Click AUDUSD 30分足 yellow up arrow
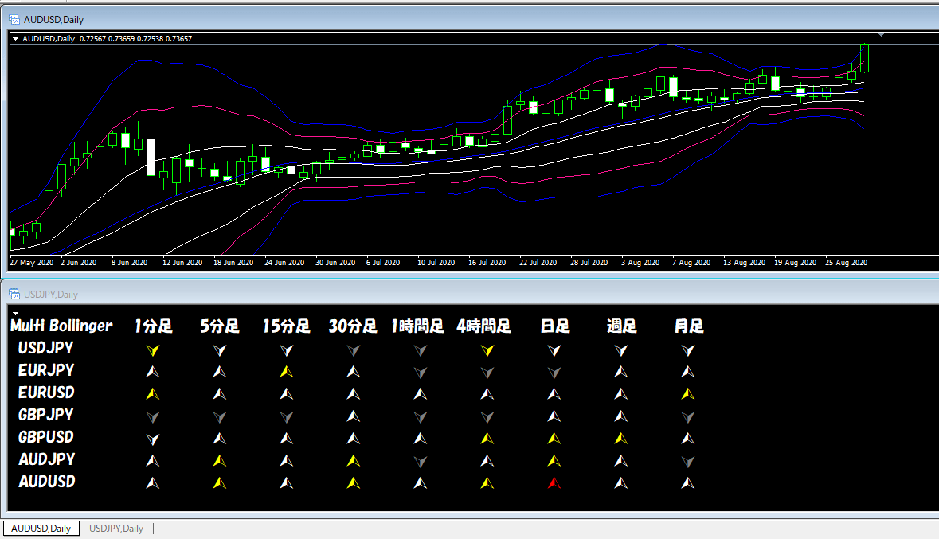Viewport: 939px width, 539px height. tap(354, 482)
